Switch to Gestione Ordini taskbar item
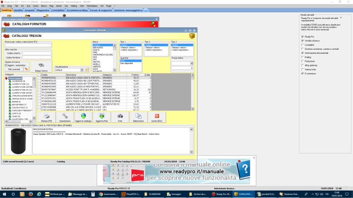This screenshot has width=353, height=198. [289, 194]
